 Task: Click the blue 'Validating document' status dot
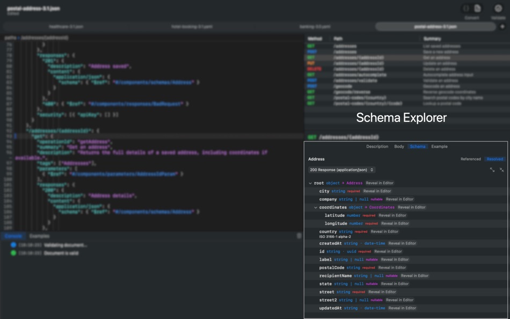click(x=13, y=244)
